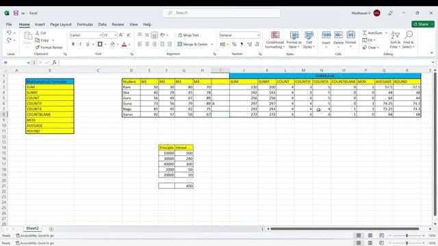Switch to the Insert tab
Image resolution: width=438 pixels, height=246 pixels.
[40, 25]
